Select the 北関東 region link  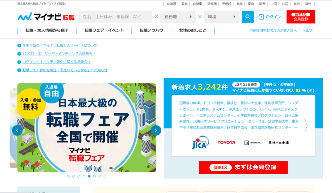197,4
